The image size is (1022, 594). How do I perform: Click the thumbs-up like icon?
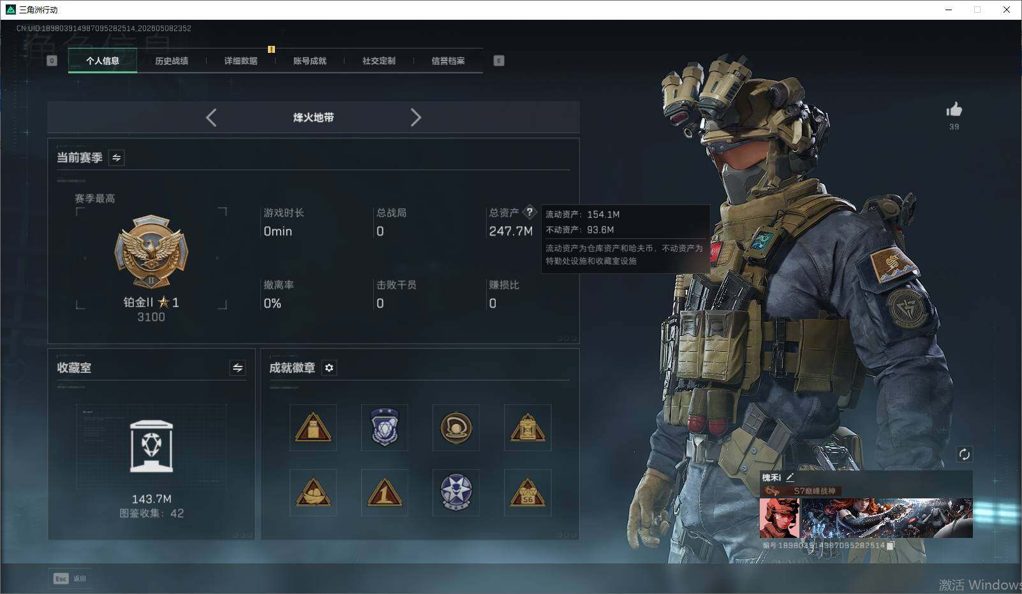(954, 110)
